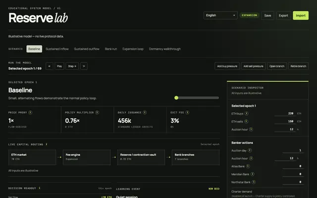
Task: Switch to the Sustained outflow scenario
Action: (x=87, y=49)
